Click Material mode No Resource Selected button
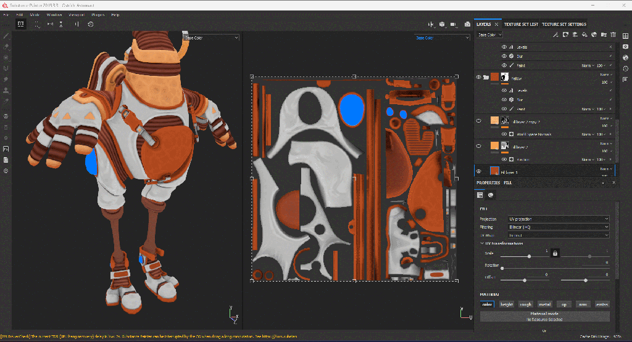The image size is (632, 342). click(544, 316)
